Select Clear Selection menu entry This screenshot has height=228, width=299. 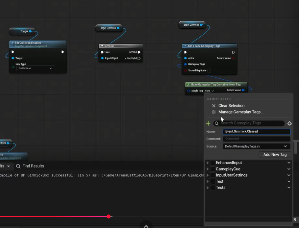click(231, 106)
